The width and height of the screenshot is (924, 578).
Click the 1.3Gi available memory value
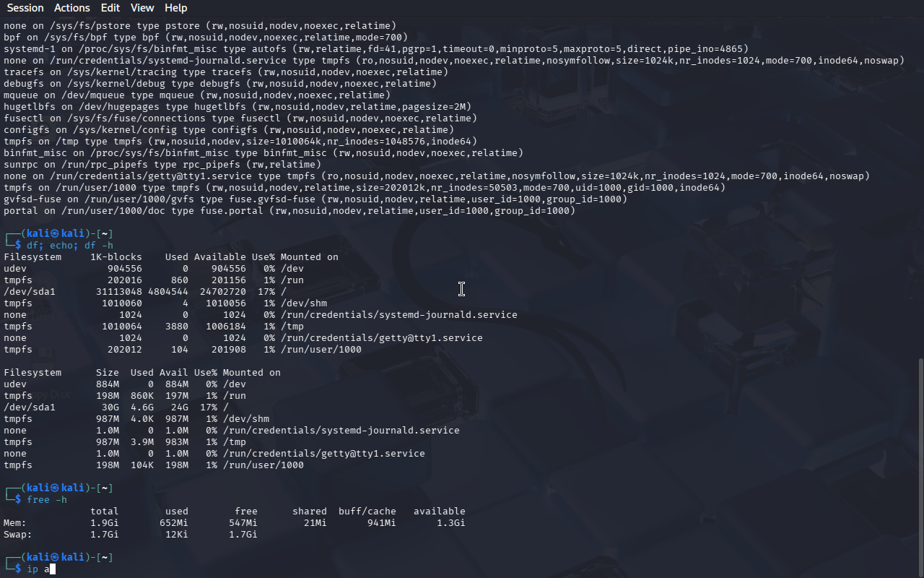(450, 522)
